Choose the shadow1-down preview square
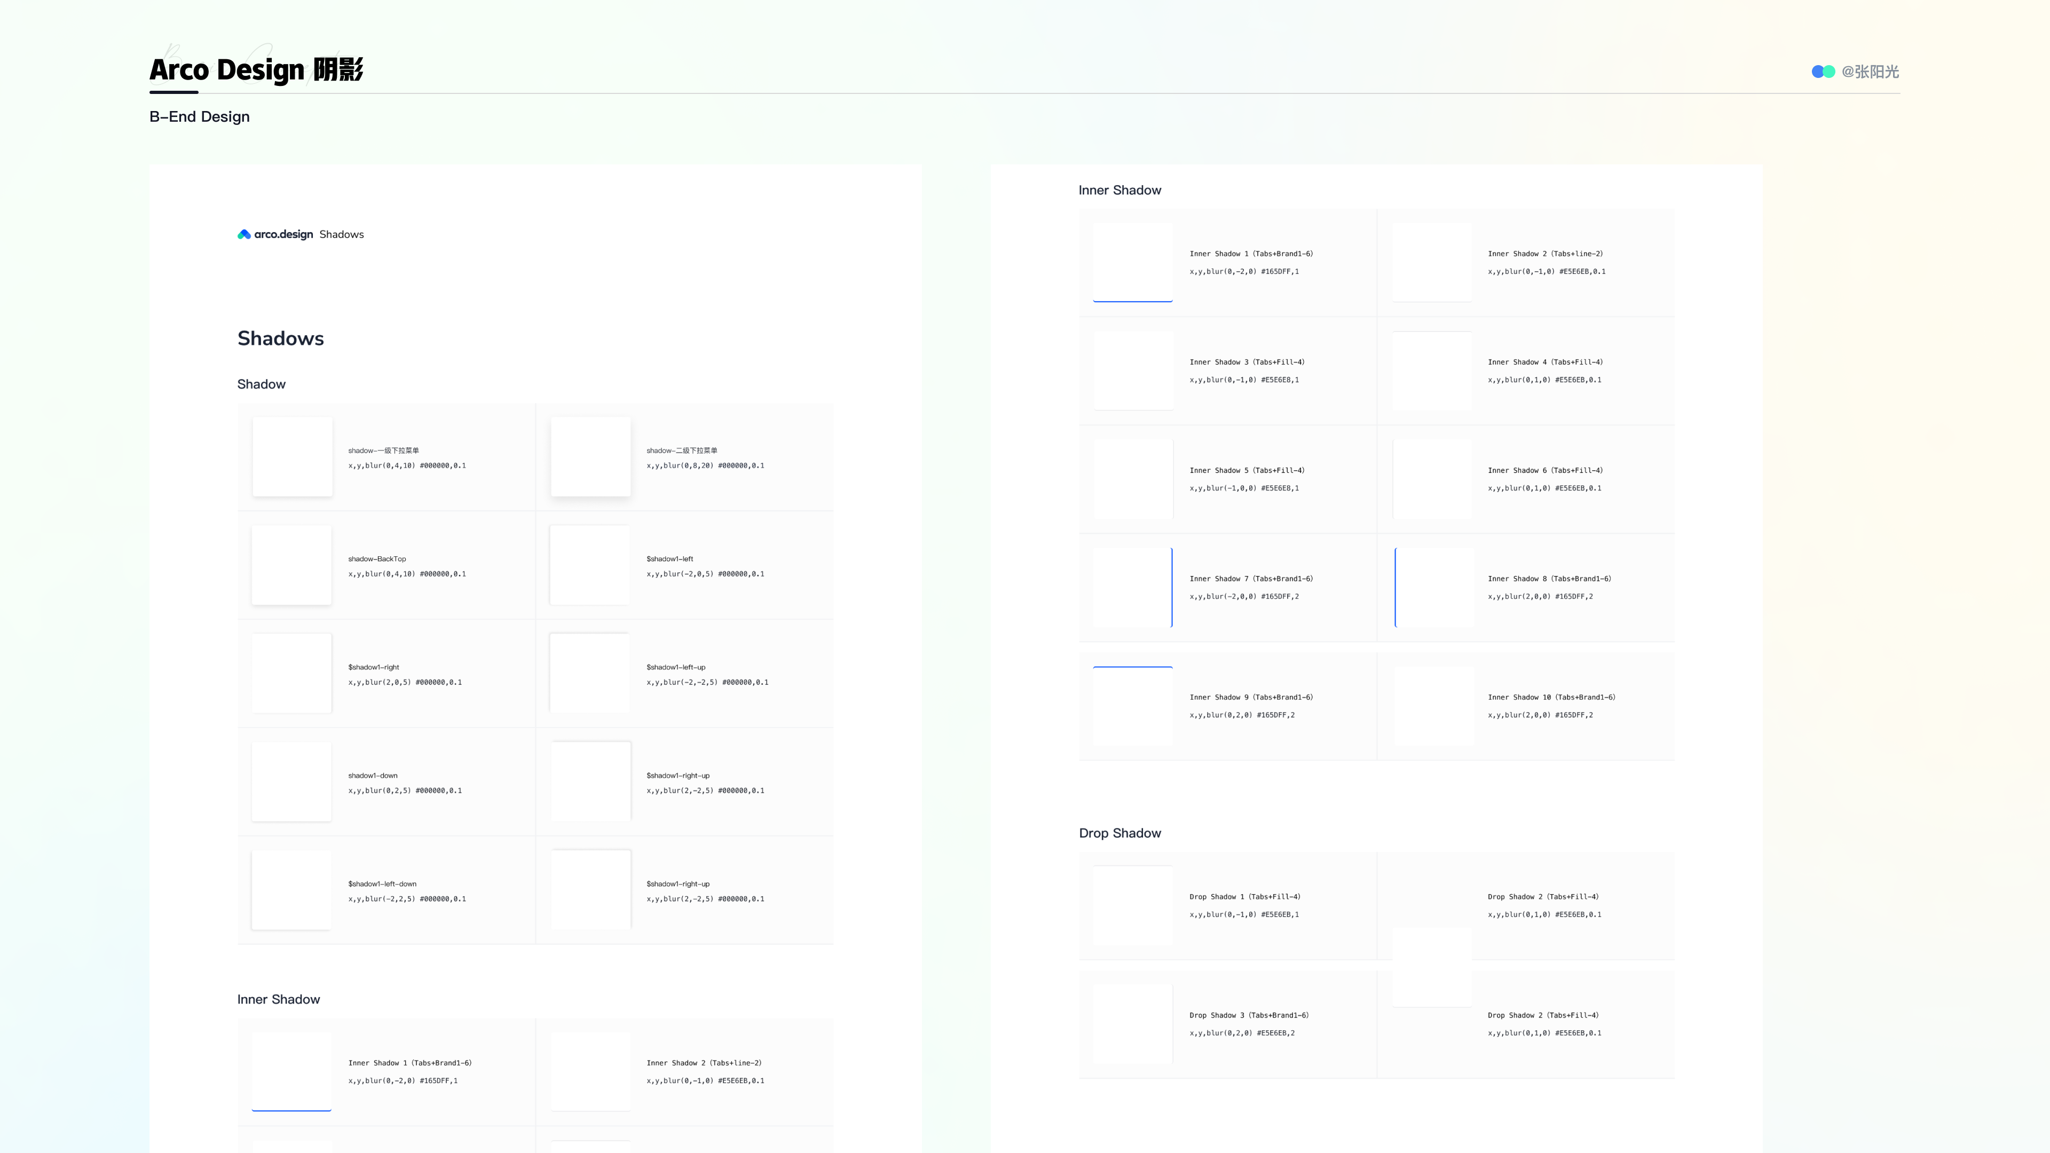The width and height of the screenshot is (2050, 1153). pyautogui.click(x=291, y=781)
